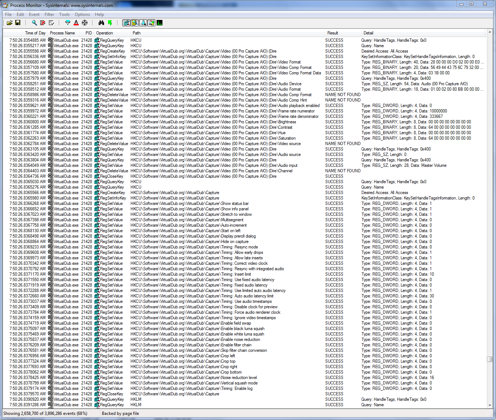Select the row for Timing: Force audio renderer clock
496x420 pixels.
245,312
